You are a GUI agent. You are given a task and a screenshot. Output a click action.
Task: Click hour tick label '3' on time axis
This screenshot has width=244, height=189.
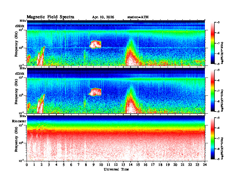49,165
